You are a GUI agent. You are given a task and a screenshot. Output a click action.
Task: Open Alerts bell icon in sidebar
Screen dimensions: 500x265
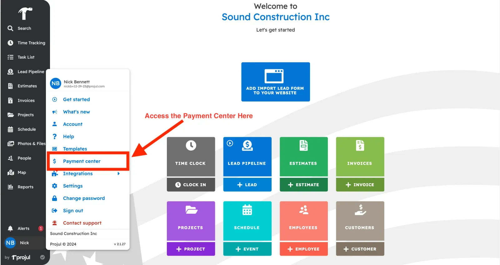pos(10,228)
